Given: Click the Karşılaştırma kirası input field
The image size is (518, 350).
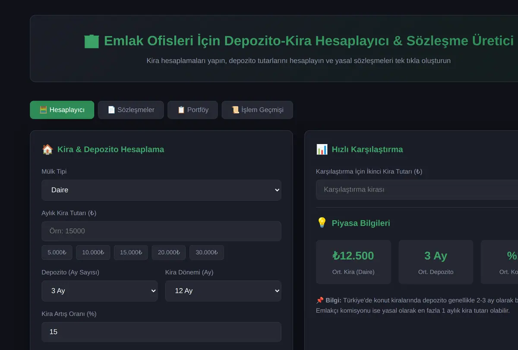Looking at the screenshot, I should pyautogui.click(x=417, y=189).
